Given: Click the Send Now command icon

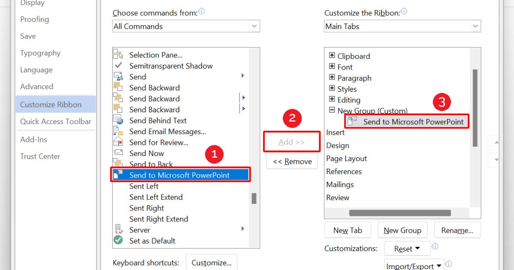Looking at the screenshot, I should tap(117, 153).
